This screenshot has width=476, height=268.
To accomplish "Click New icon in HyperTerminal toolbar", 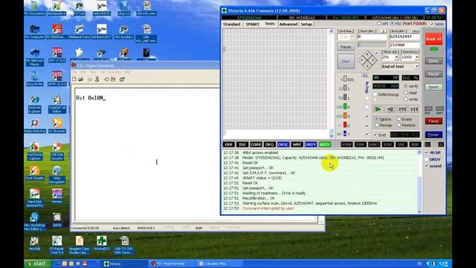I will pos(74,79).
